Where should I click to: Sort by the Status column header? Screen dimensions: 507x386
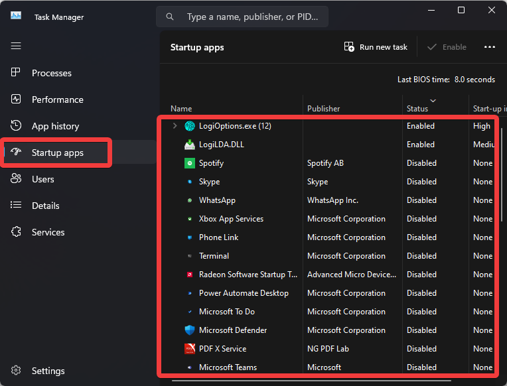[417, 108]
